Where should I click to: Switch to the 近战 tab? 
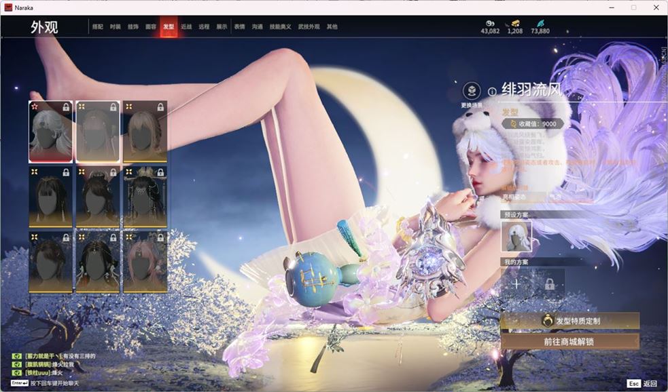[x=186, y=26]
